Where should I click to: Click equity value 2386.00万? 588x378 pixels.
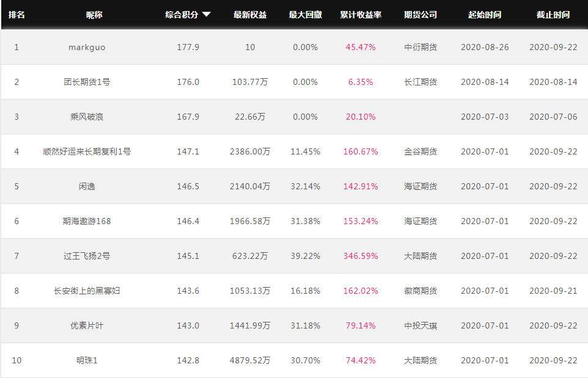pos(250,151)
